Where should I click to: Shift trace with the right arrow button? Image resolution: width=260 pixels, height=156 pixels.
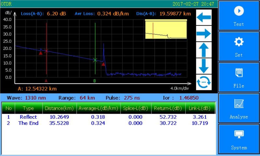(x=204, y=34)
